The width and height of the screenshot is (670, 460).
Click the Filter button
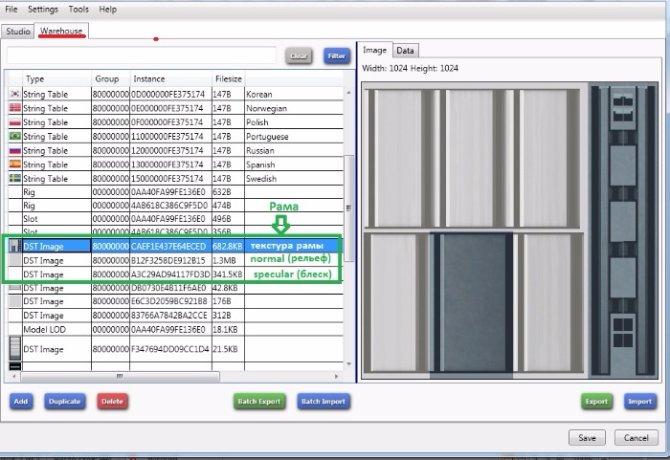click(x=336, y=56)
